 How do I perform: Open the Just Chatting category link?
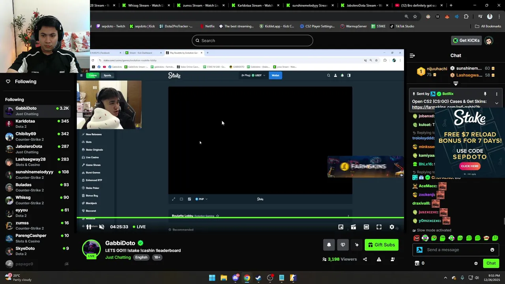coord(118,257)
